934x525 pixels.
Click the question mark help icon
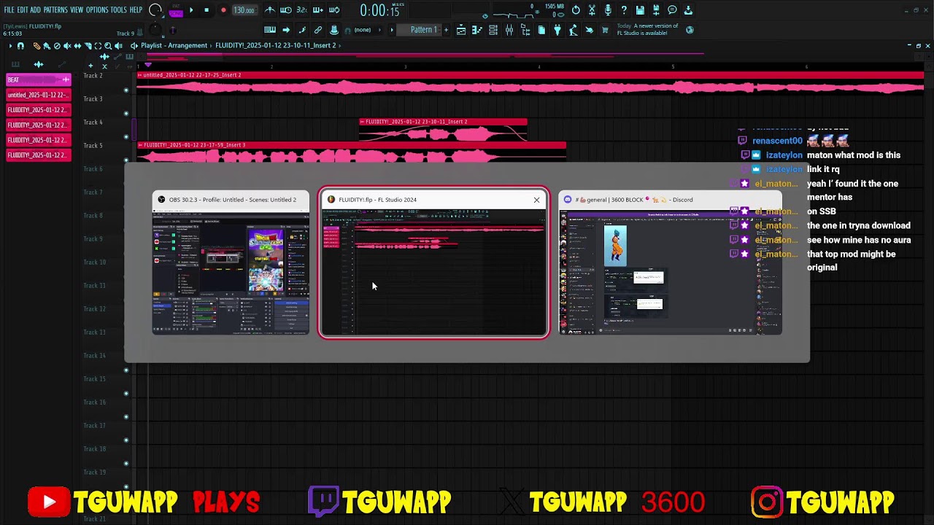[x=624, y=10]
